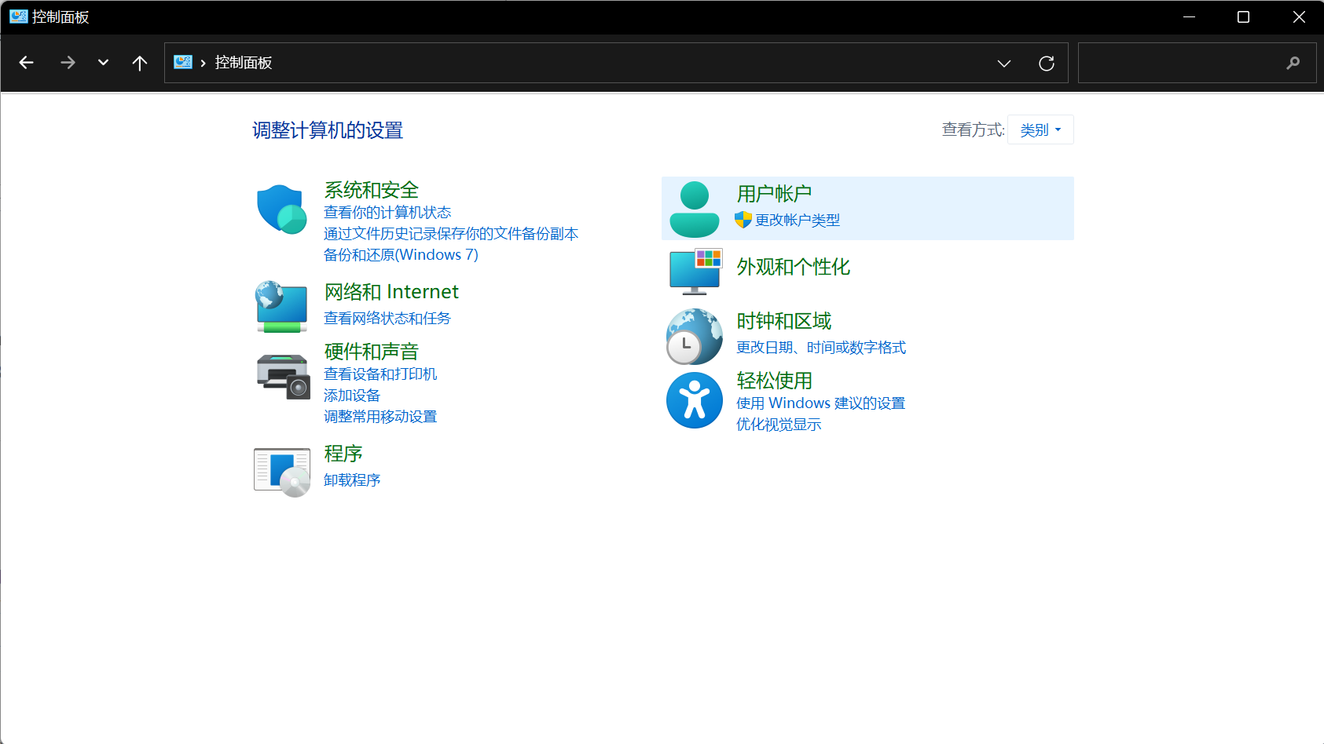Click 控制面板 breadcrumb in address bar

pyautogui.click(x=244, y=63)
